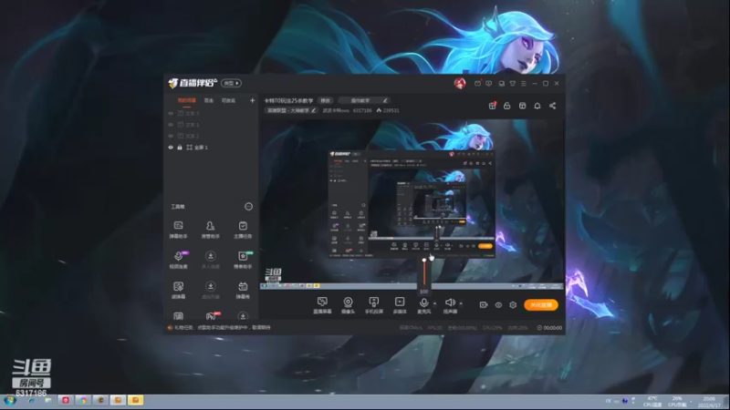Click the red taskbar application icon

(x=66, y=400)
